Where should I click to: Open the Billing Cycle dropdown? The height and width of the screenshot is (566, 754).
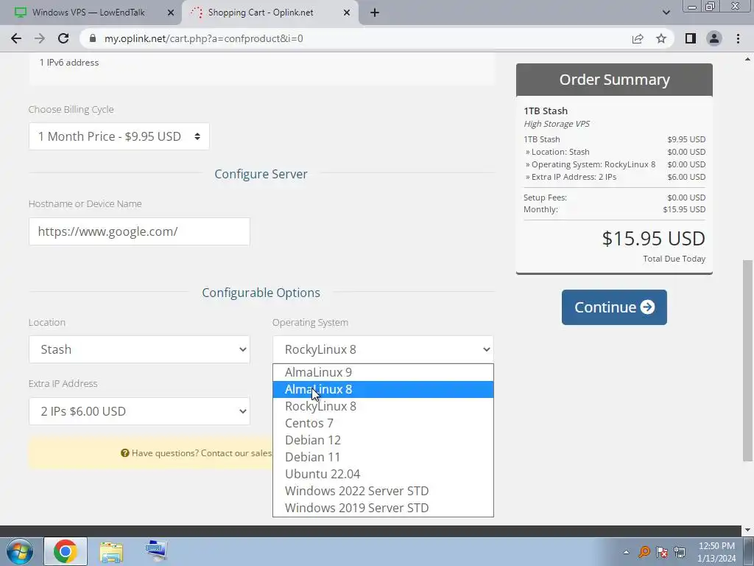[x=119, y=136]
